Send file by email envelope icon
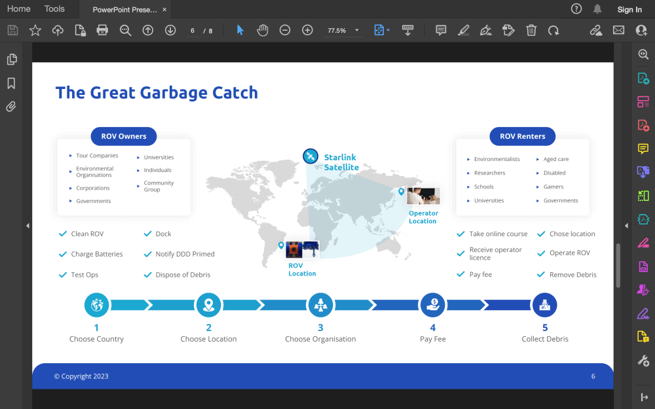 coord(619,30)
